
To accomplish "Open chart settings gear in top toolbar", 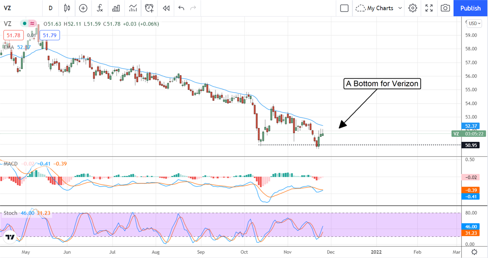I will [413, 8].
